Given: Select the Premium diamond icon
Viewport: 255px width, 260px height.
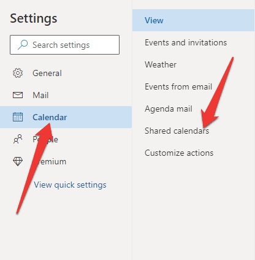Looking at the screenshot, I should click(18, 161).
